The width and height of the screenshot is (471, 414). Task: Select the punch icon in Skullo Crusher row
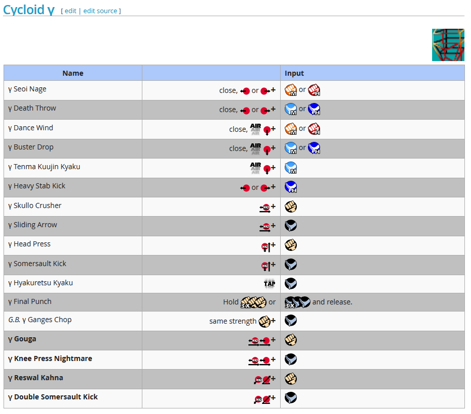pyautogui.click(x=291, y=206)
